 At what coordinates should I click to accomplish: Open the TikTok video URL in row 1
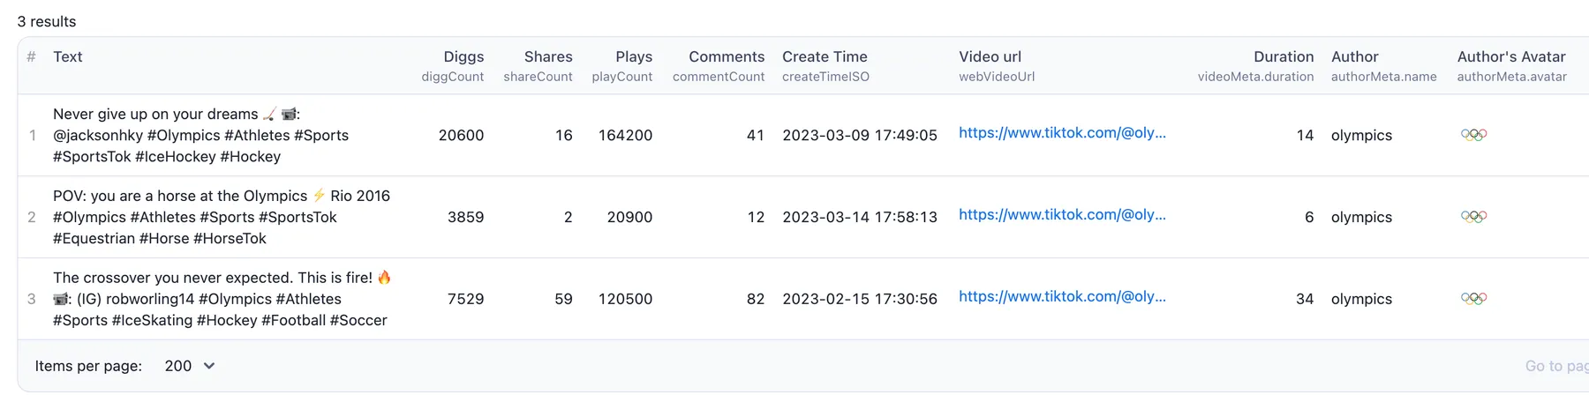[x=1062, y=133]
